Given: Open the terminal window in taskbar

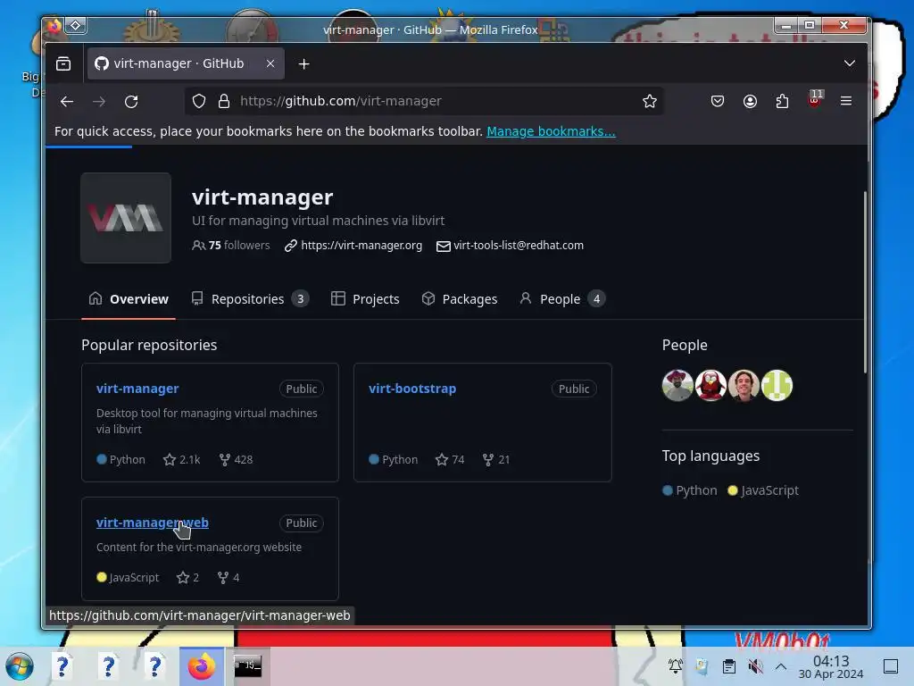Looking at the screenshot, I should pos(248,666).
